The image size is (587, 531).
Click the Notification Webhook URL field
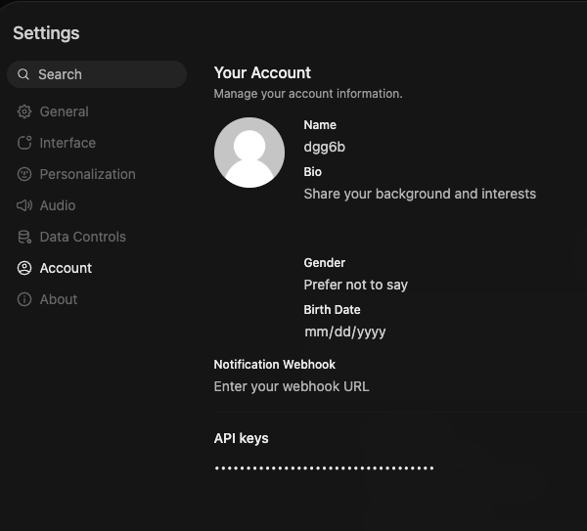pyautogui.click(x=400, y=386)
